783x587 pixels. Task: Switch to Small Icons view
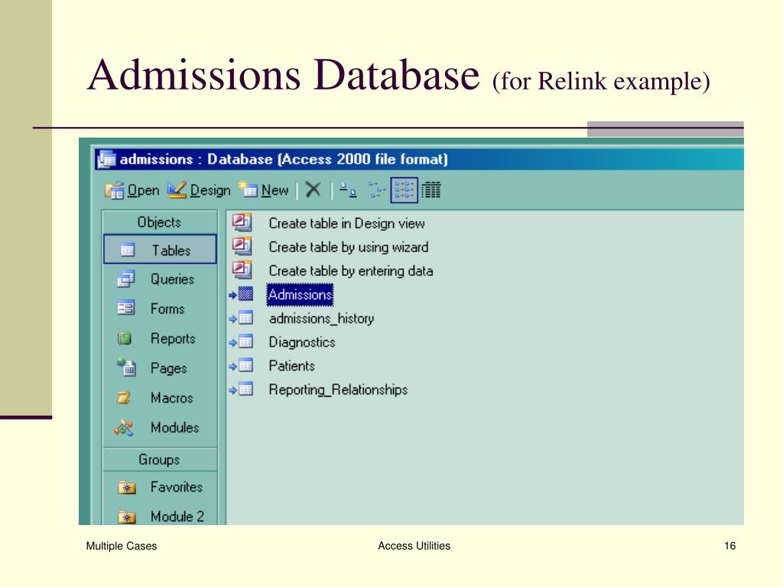(x=376, y=190)
